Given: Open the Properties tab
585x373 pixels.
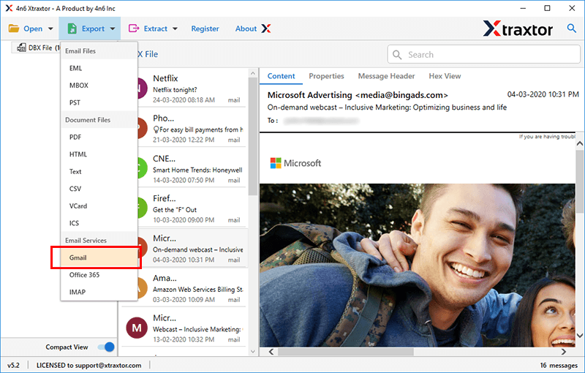Looking at the screenshot, I should (x=326, y=76).
